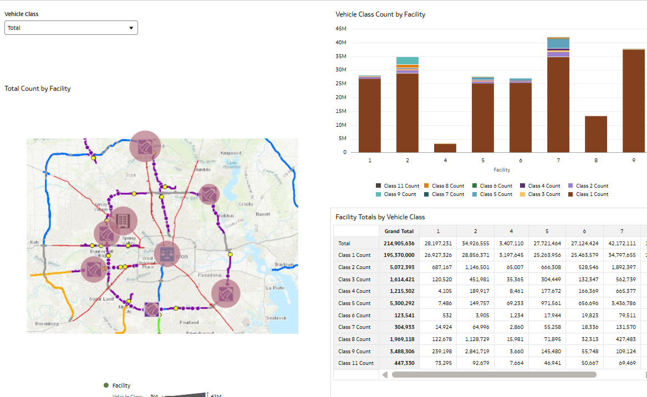Click the brown Class 1 bar for facility 1

tap(370, 115)
